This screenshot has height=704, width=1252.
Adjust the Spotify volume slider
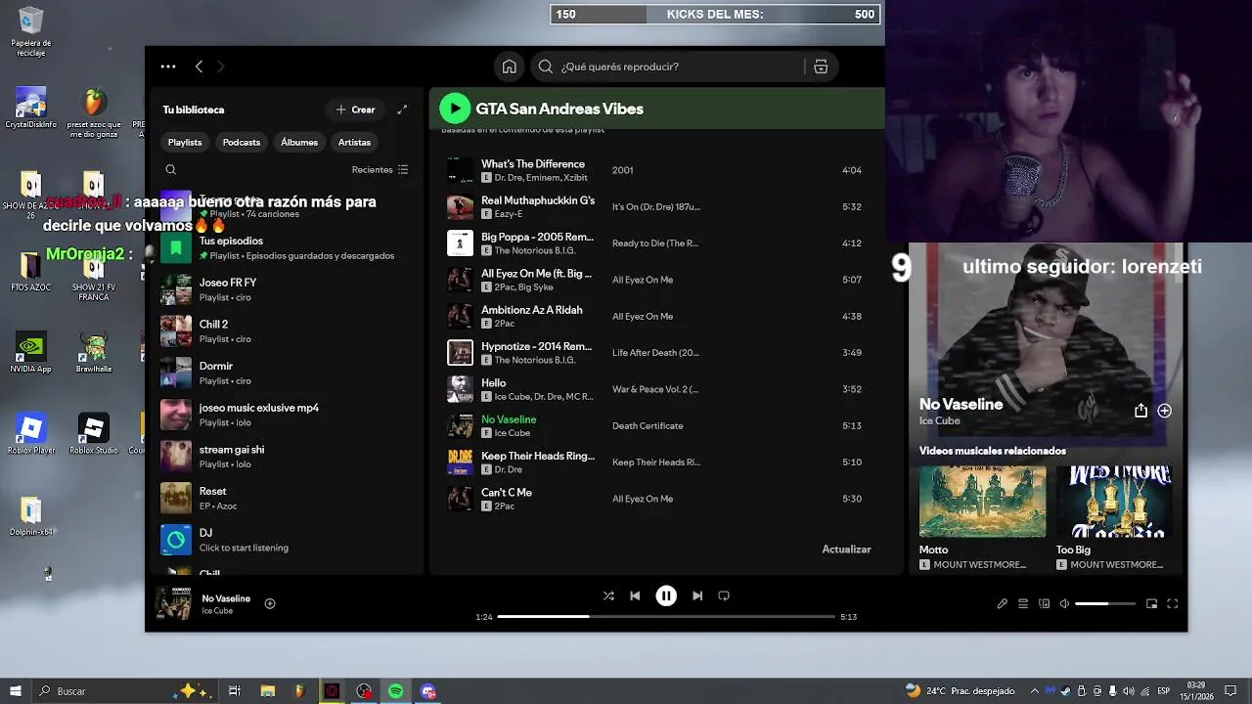1105,604
